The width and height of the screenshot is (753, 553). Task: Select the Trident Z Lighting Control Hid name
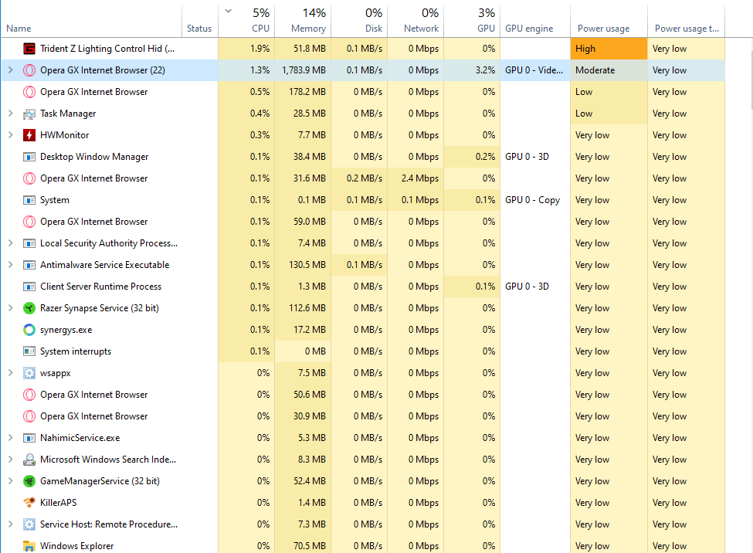(107, 49)
